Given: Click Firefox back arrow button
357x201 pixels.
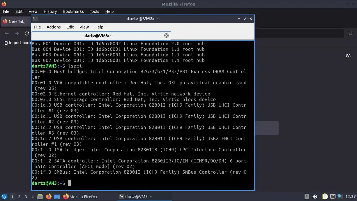Looking at the screenshot, I should tap(7, 33).
